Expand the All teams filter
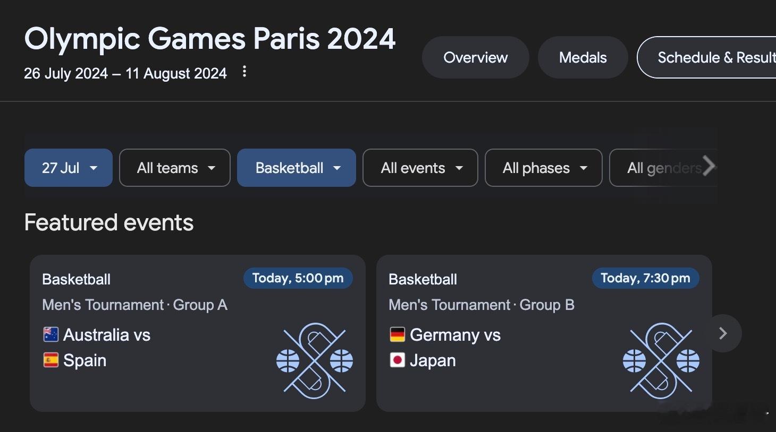776x432 pixels. 175,168
